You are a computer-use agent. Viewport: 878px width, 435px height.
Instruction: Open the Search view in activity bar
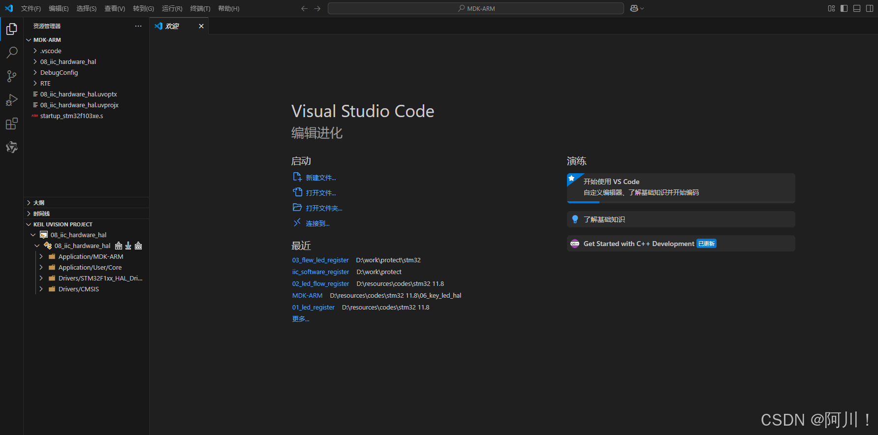12,53
